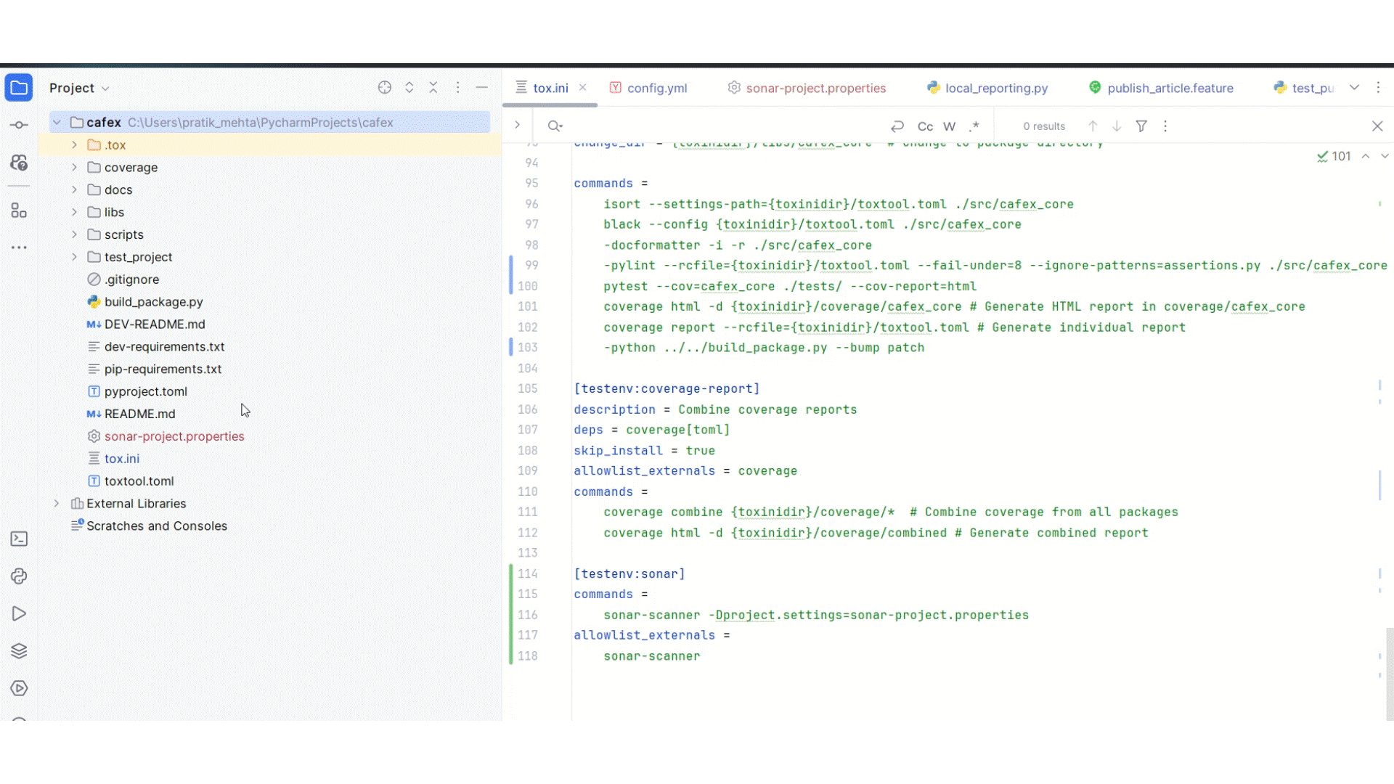
Task: Open the Structure tool window icon
Action: point(19,211)
